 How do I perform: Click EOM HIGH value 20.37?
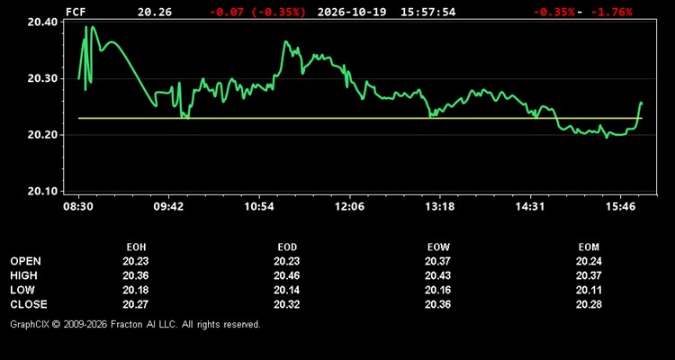pos(589,275)
